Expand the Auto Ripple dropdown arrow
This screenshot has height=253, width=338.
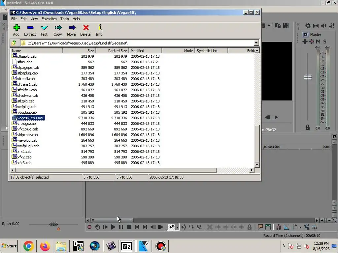tap(300, 227)
